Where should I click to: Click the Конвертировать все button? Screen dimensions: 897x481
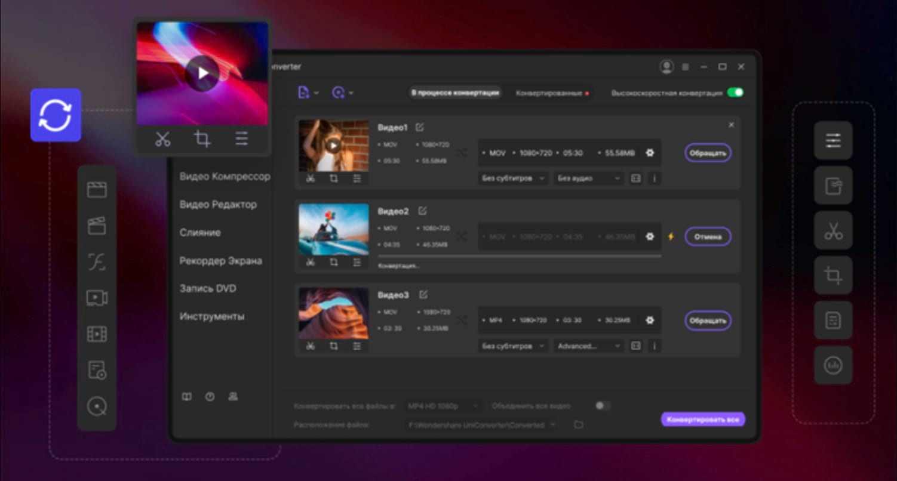pos(702,419)
